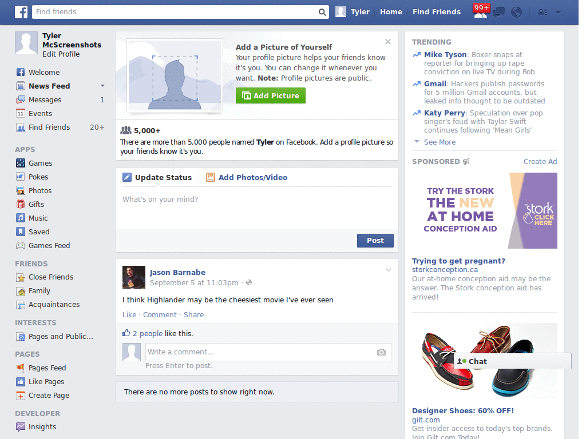Click Share on Jason Barnabe's post
Image resolution: width=586 pixels, height=439 pixels.
click(x=193, y=315)
